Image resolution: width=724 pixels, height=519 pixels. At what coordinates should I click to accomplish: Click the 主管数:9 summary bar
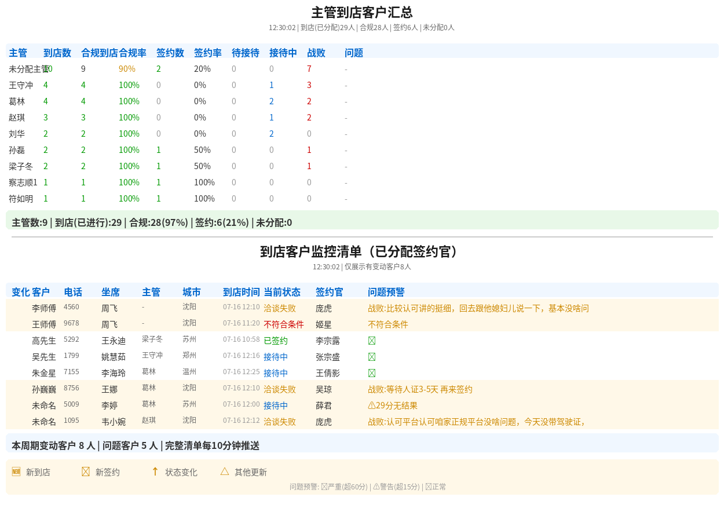(362, 220)
